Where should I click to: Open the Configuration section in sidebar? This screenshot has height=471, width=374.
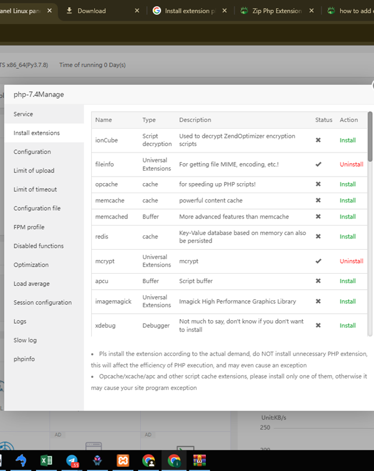[x=32, y=152]
